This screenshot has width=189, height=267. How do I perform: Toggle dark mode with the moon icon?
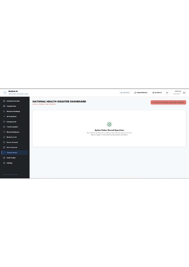[x=167, y=93]
